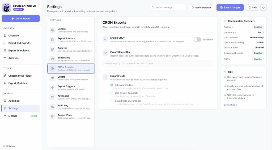The width and height of the screenshot is (272, 150).
Task: Open the License page
Action: (x=21, y=116)
